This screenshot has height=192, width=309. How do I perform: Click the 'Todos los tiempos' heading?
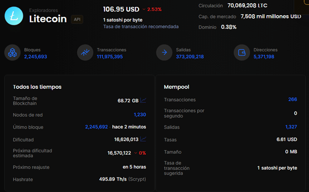[37, 87]
